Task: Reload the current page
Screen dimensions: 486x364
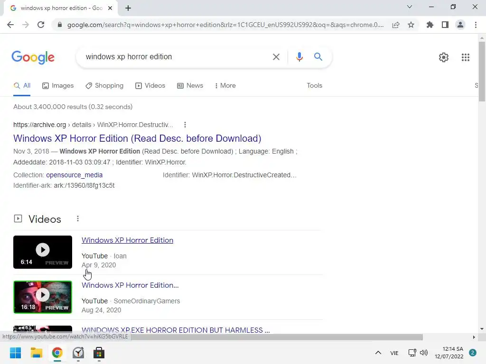Action: 41,25
